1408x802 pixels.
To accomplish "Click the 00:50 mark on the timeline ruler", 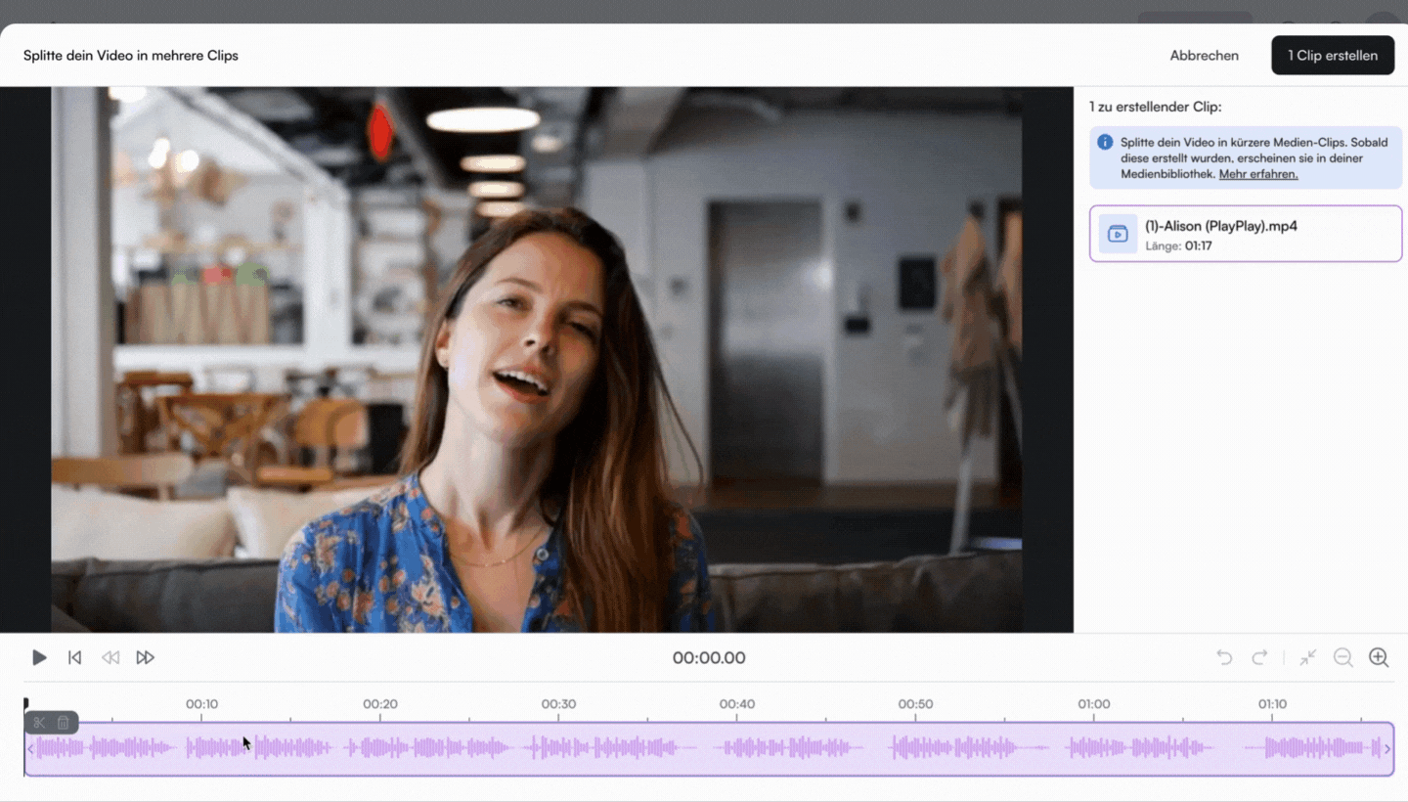I will (915, 704).
